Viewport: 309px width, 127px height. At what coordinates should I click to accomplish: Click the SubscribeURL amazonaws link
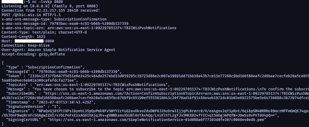176,93
